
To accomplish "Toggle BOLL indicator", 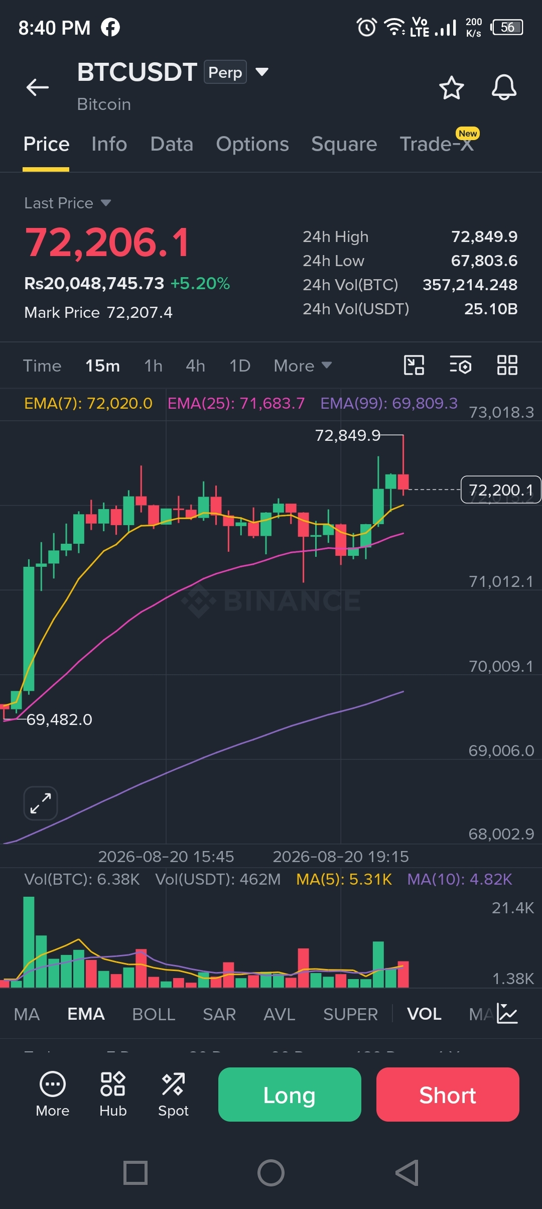I will pyautogui.click(x=154, y=1014).
